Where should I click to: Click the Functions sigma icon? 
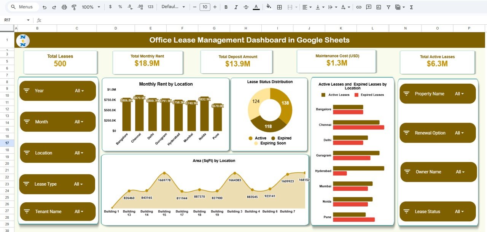point(411,7)
